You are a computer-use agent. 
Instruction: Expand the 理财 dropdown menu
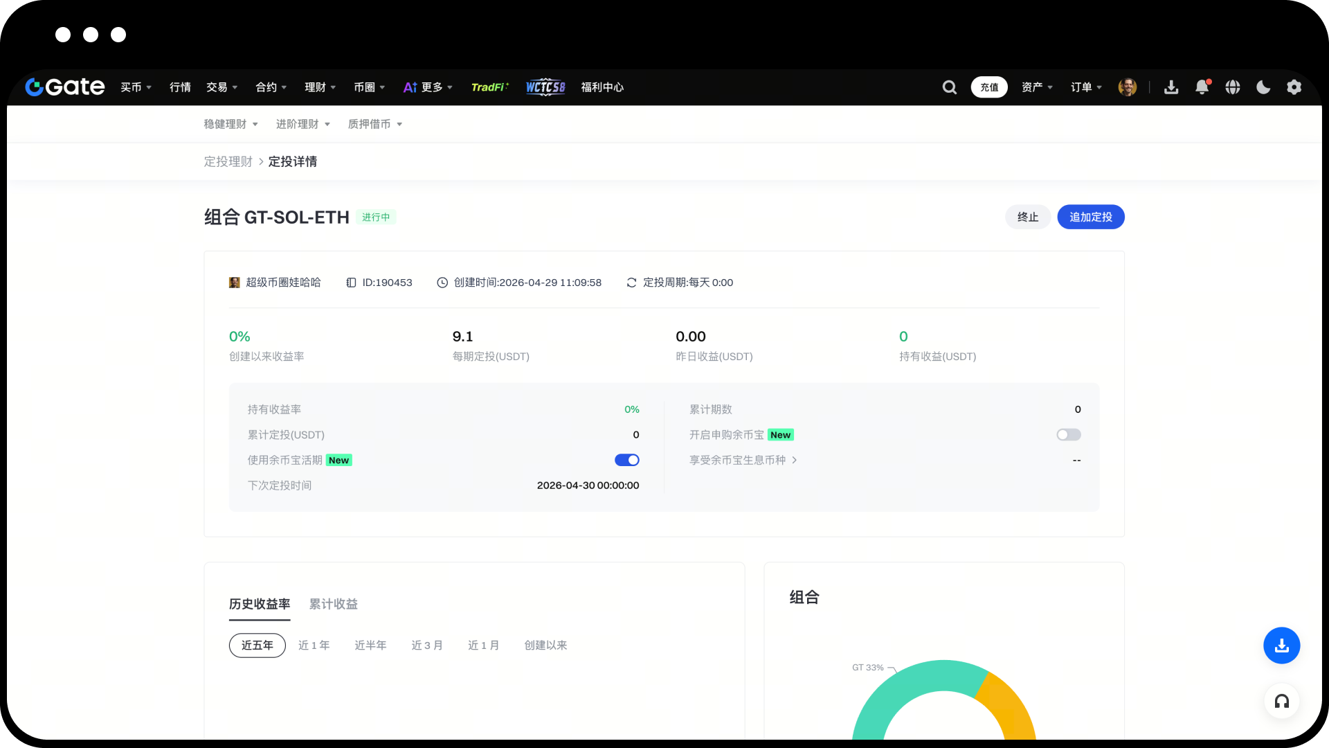(x=320, y=87)
